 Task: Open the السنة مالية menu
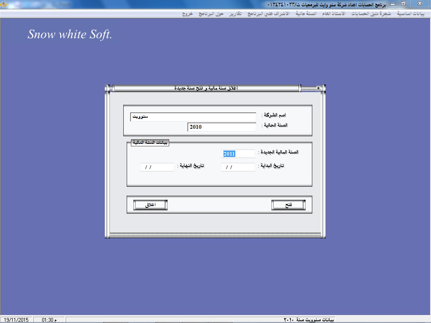306,13
